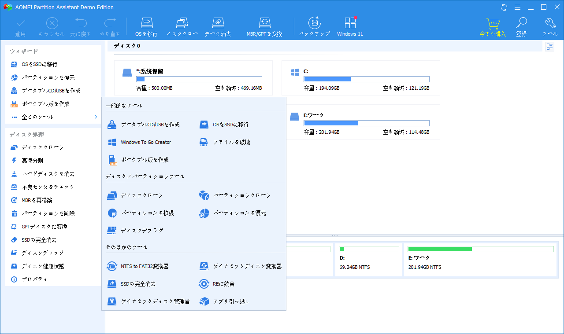Choose Windows To Go Creator
The image size is (564, 334).
point(140,142)
